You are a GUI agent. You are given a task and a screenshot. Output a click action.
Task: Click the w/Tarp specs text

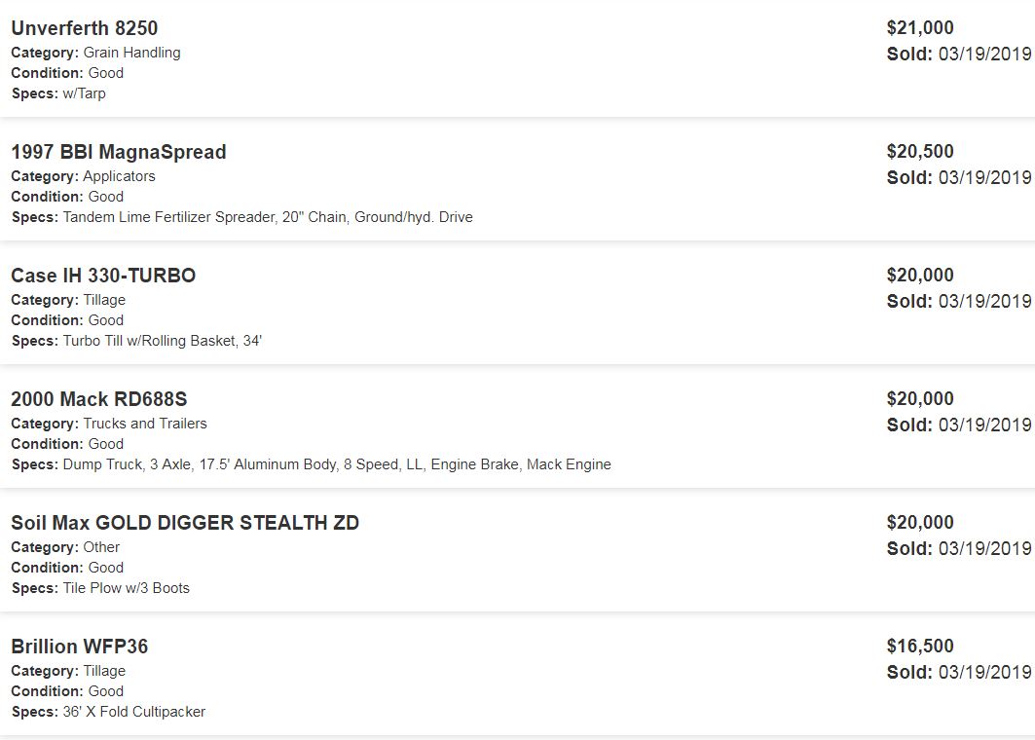[84, 93]
